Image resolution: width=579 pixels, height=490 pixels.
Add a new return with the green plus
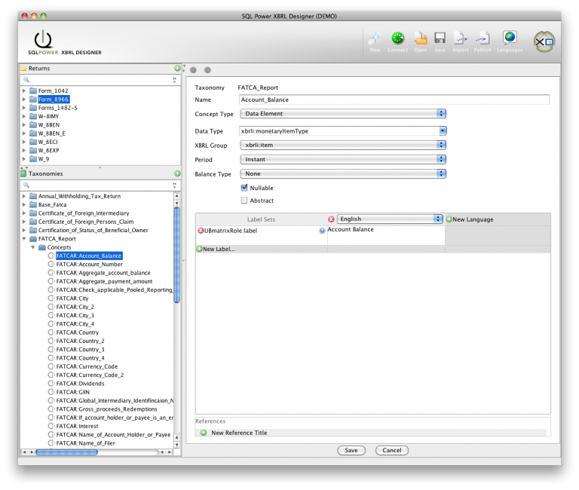[x=177, y=68]
